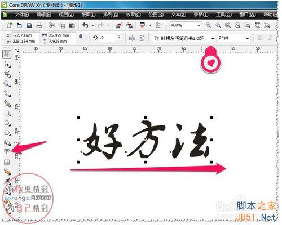Select the Freehand drawing tool

point(7,93)
